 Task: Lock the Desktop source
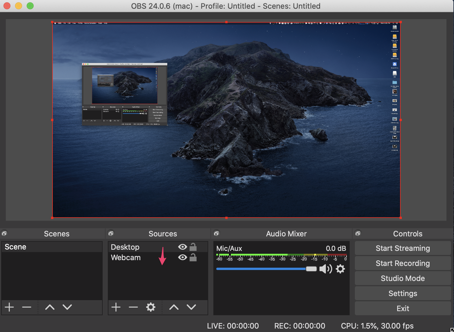(x=193, y=247)
